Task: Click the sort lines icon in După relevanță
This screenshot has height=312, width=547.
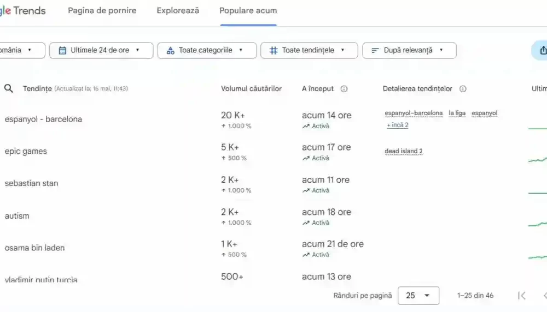Action: tap(375, 50)
